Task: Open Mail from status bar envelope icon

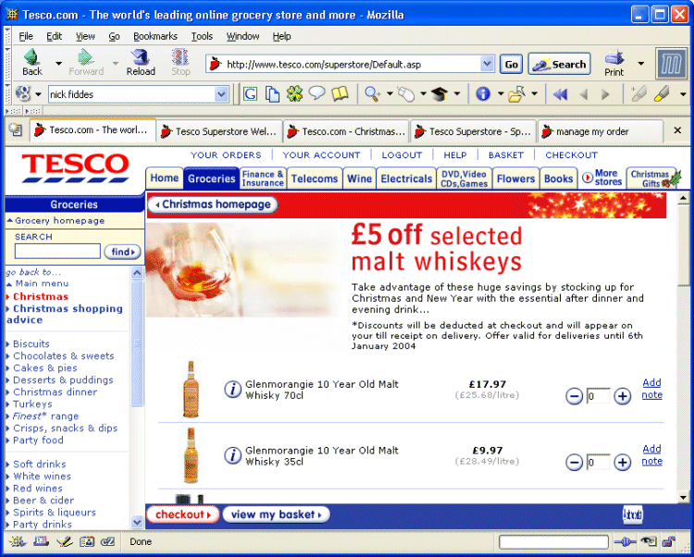Action: 41,541
